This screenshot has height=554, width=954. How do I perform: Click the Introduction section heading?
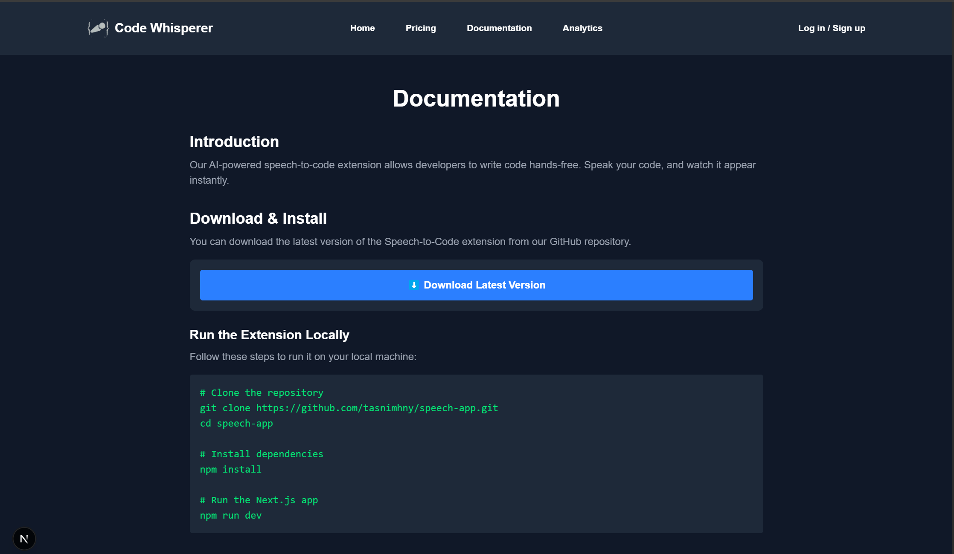(234, 142)
